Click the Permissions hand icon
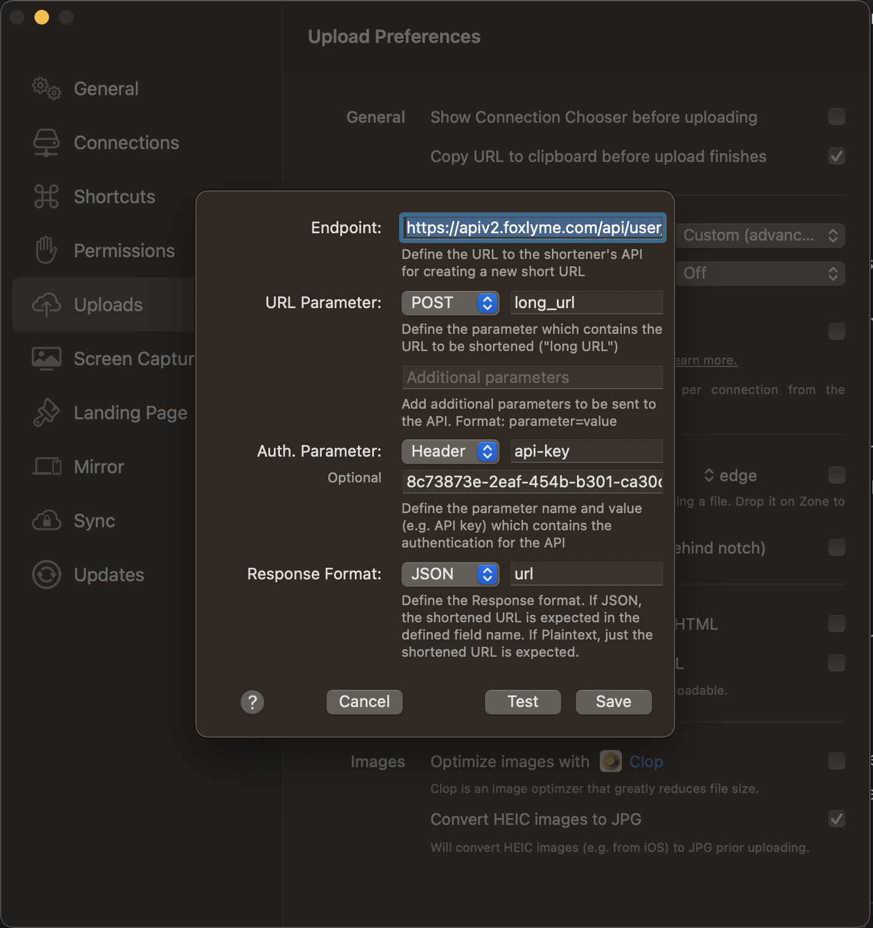 point(47,250)
